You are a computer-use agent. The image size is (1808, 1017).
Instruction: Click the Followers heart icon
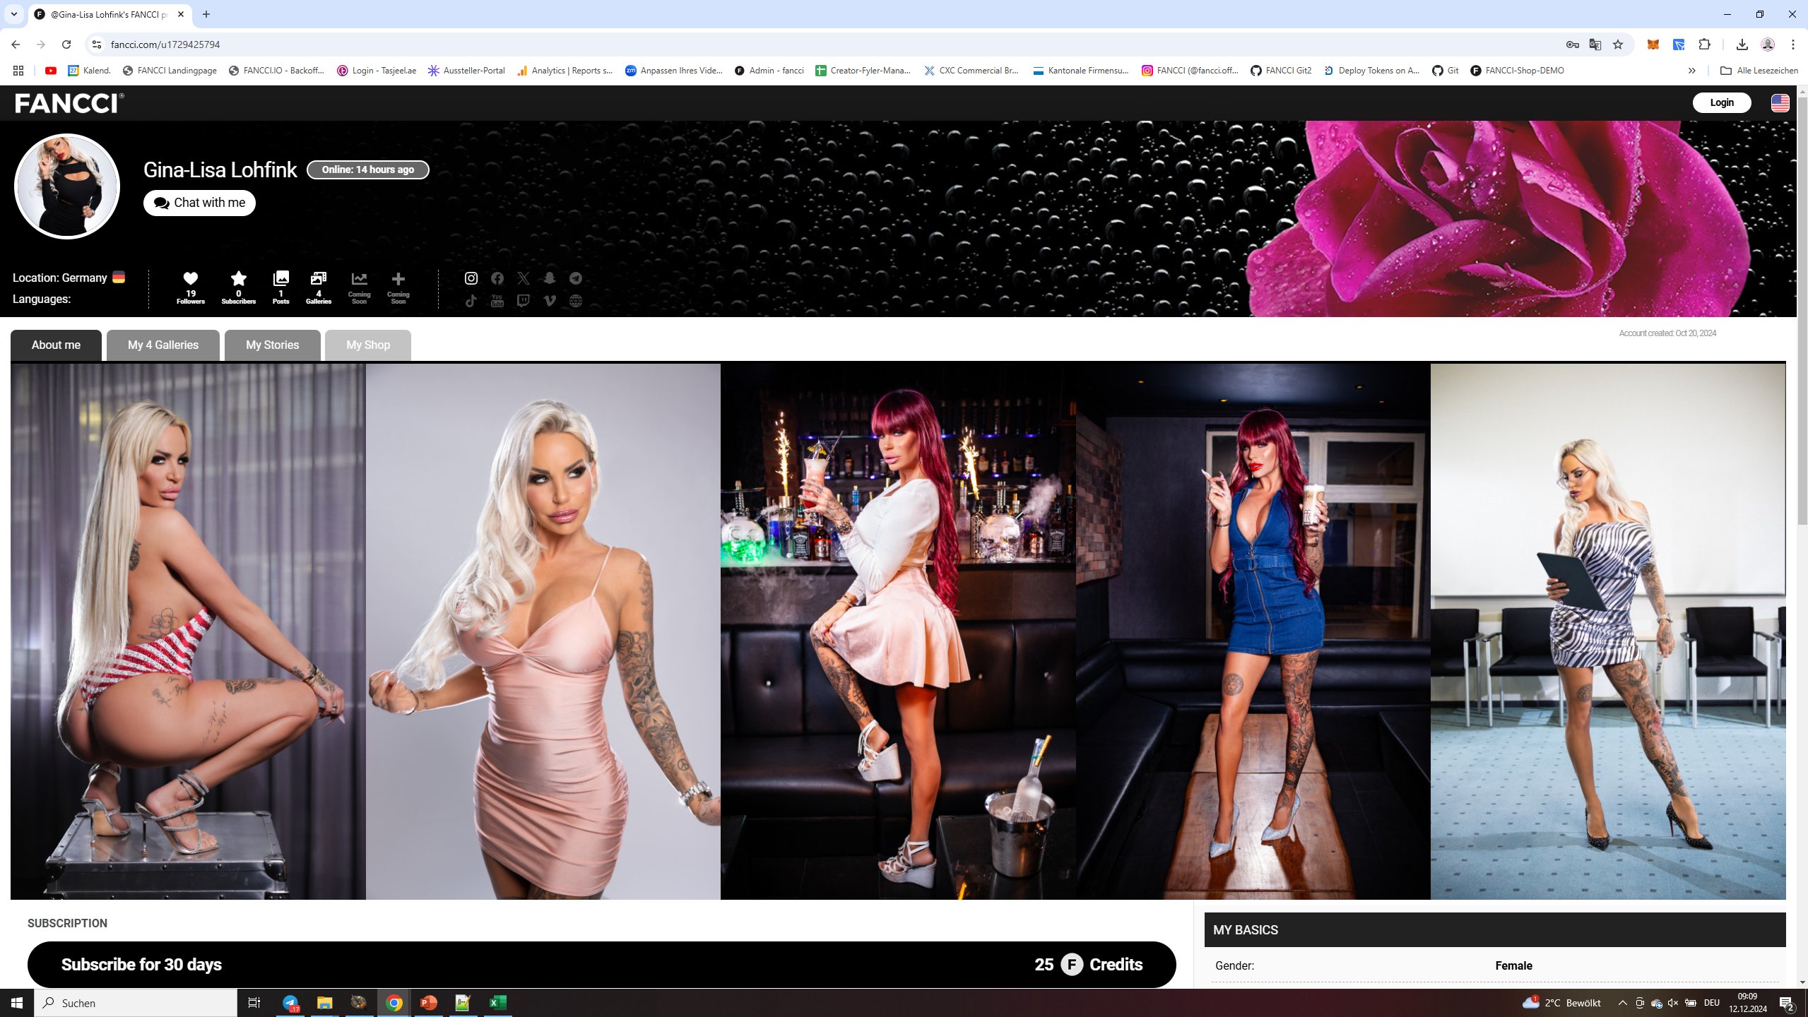point(190,278)
